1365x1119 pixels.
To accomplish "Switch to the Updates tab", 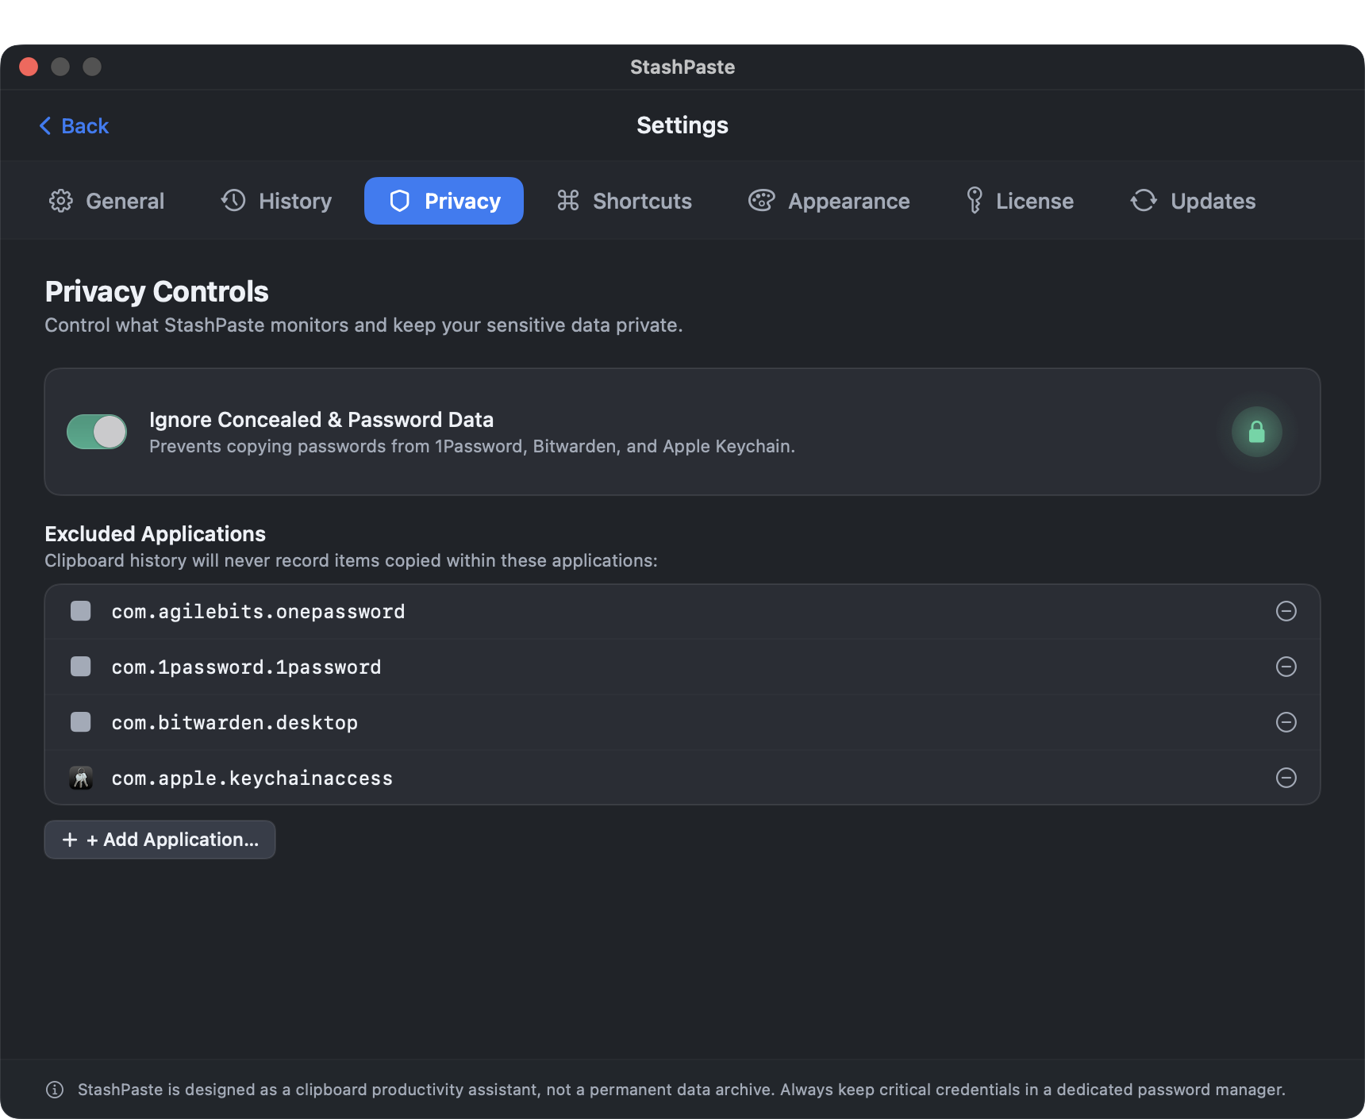I will [x=1193, y=201].
